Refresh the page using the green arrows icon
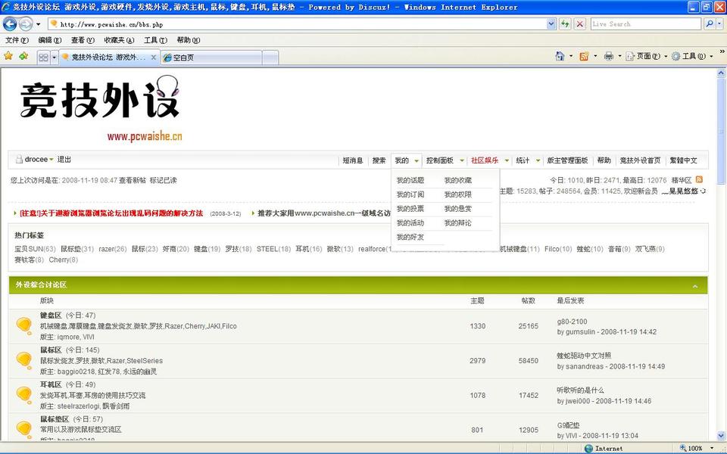The height and width of the screenshot is (454, 727). tap(565, 24)
